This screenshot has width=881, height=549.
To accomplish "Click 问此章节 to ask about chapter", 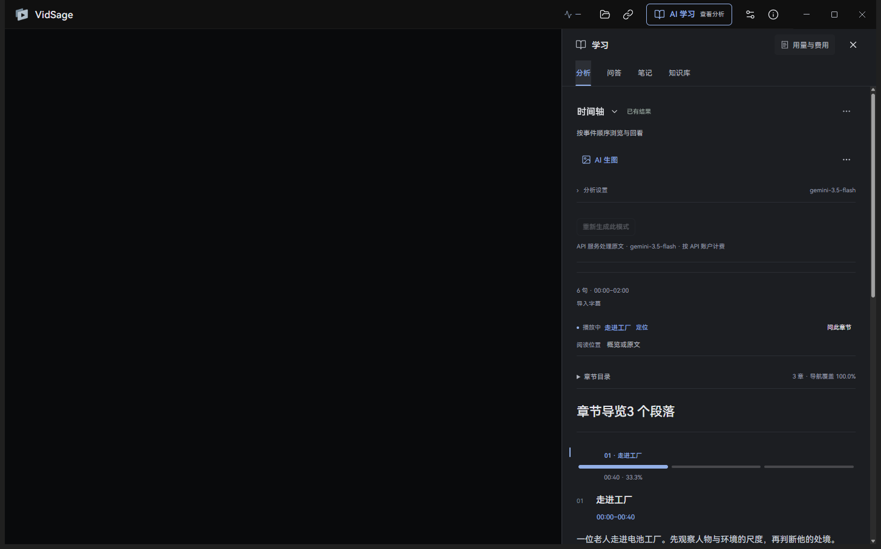I will tap(839, 327).
